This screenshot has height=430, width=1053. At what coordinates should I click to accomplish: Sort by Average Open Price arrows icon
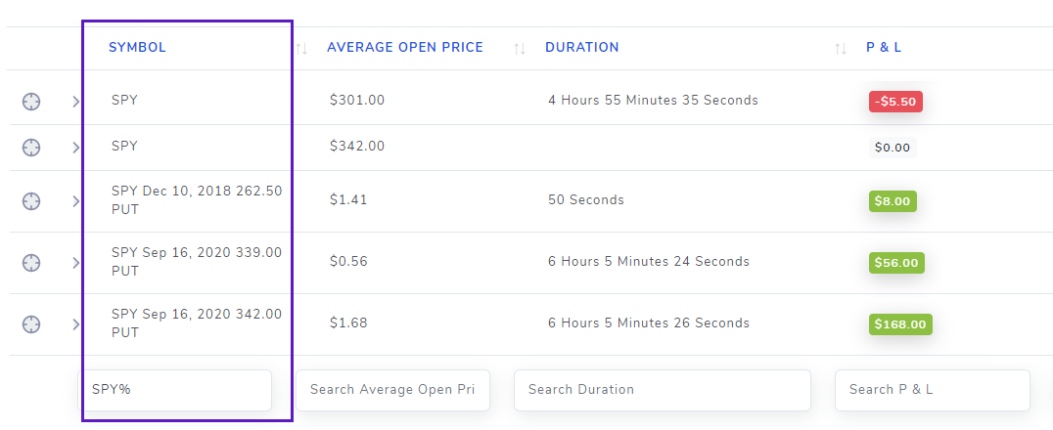point(519,48)
